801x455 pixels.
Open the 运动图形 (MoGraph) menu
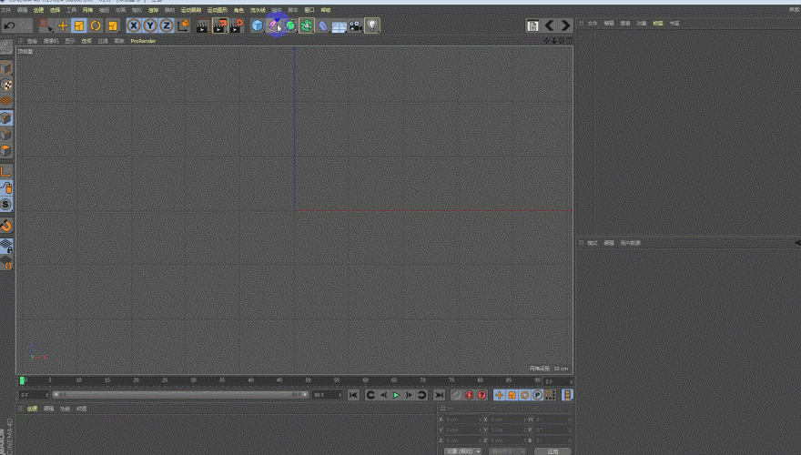click(218, 10)
